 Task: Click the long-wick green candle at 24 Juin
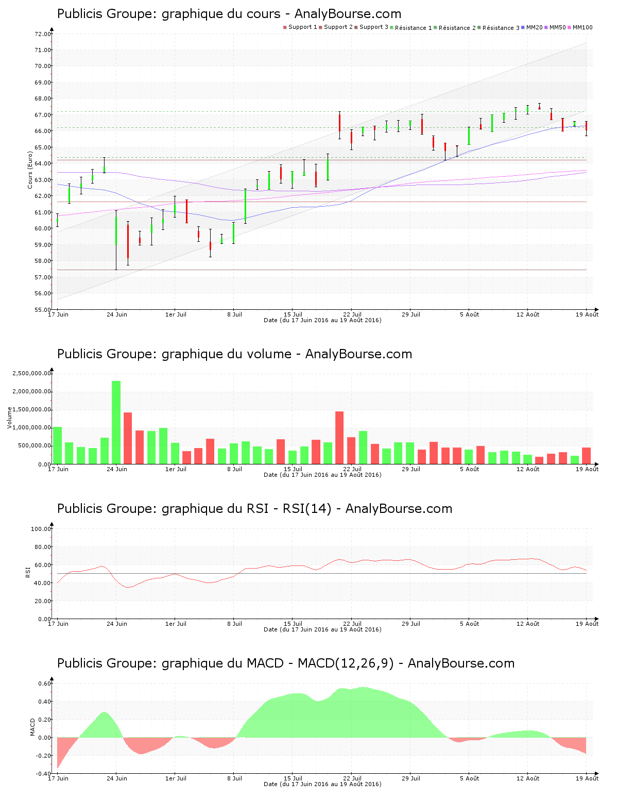click(x=116, y=240)
